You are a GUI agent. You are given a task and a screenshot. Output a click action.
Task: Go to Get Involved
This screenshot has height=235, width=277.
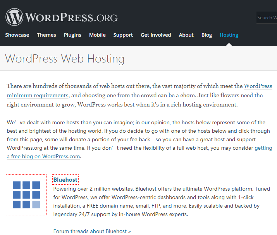point(156,35)
